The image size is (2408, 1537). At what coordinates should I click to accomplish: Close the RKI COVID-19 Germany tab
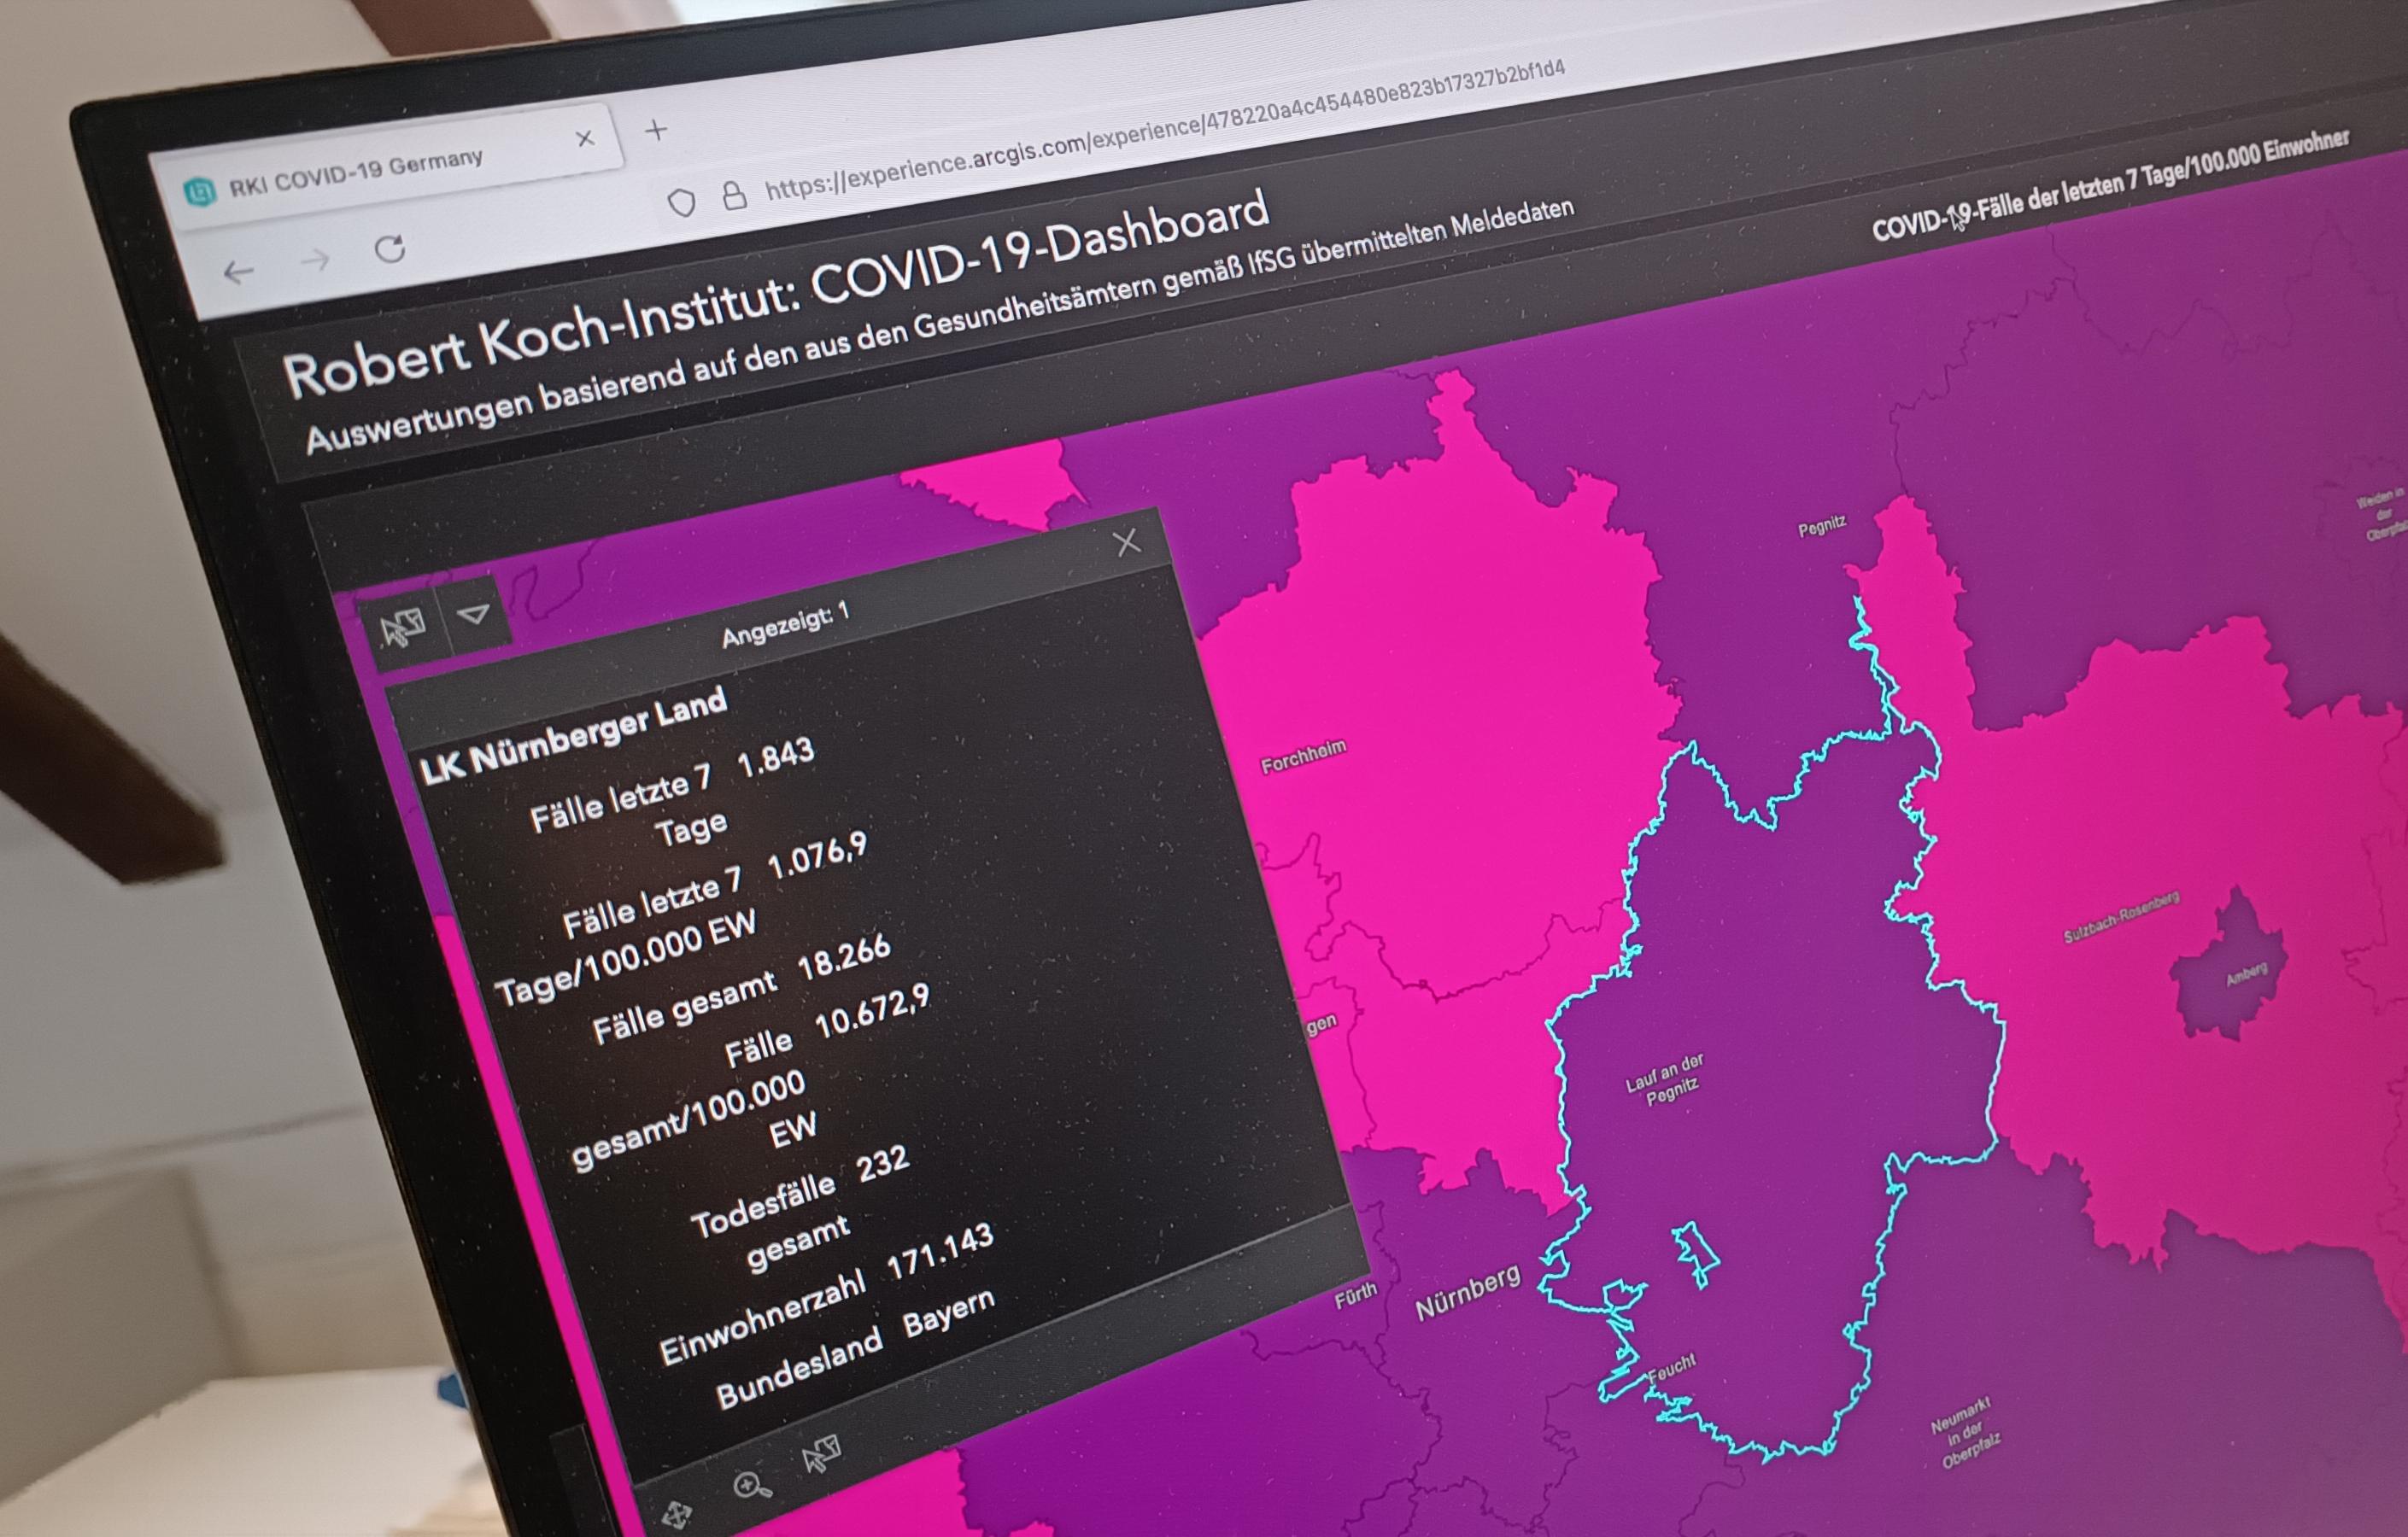tap(585, 139)
